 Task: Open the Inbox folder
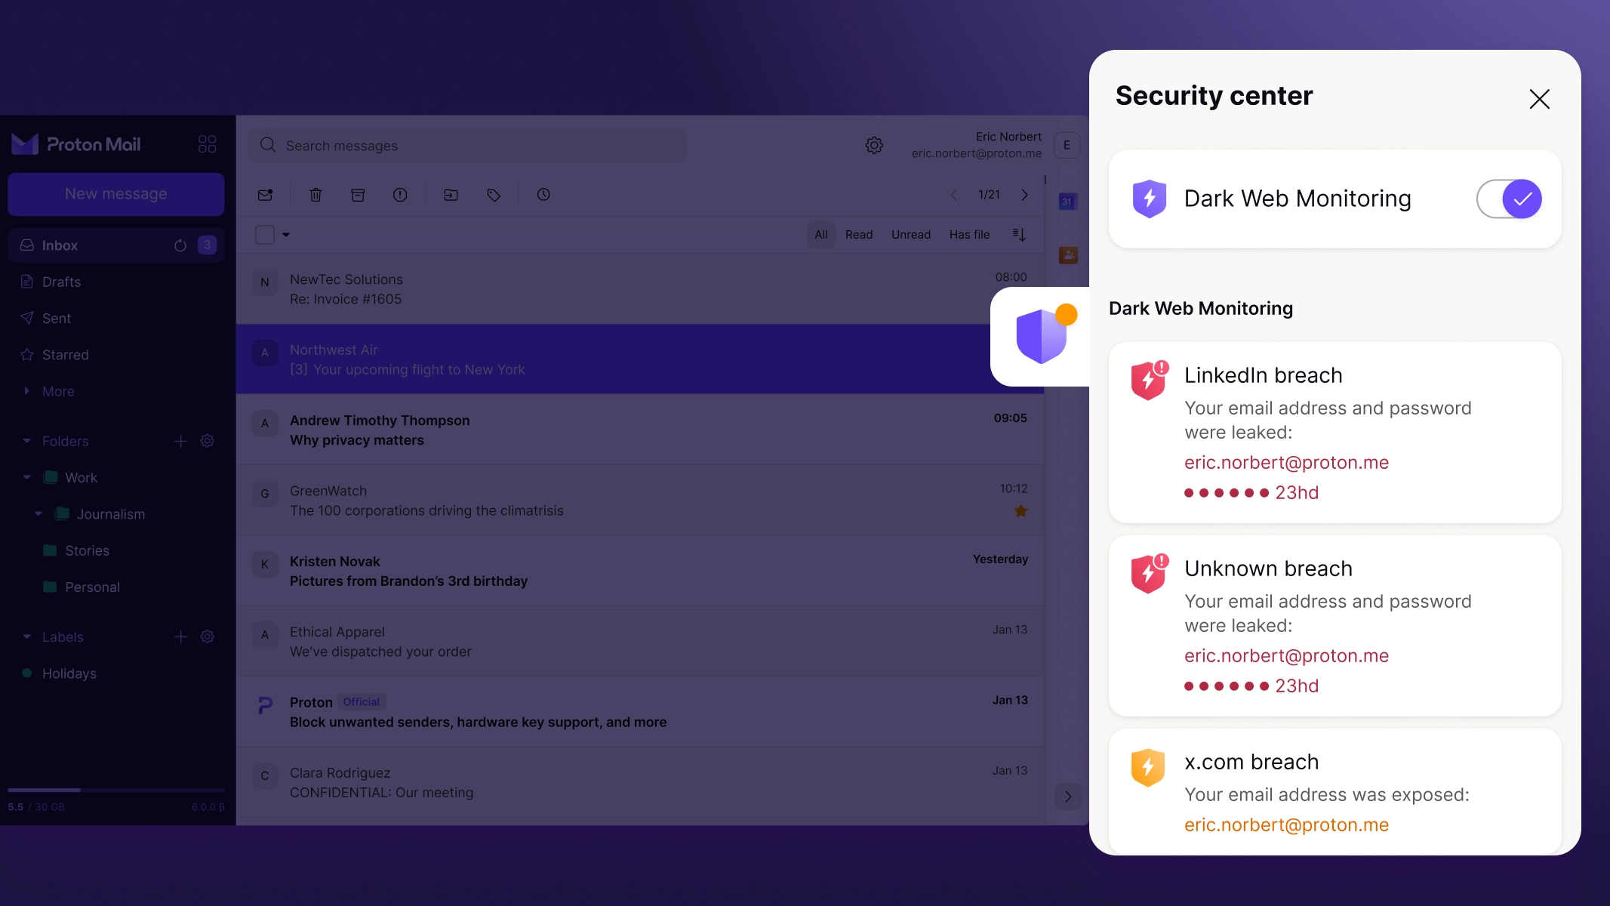click(116, 245)
